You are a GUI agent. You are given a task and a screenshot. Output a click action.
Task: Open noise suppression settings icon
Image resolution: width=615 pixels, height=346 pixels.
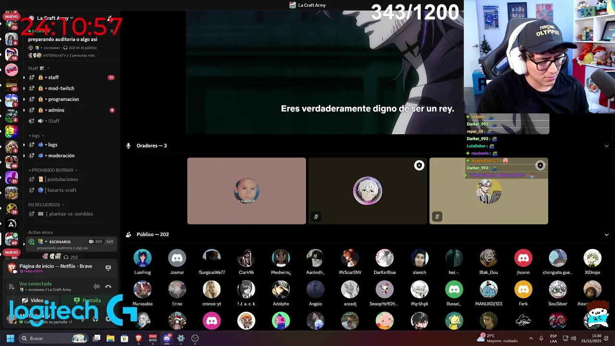97,286
